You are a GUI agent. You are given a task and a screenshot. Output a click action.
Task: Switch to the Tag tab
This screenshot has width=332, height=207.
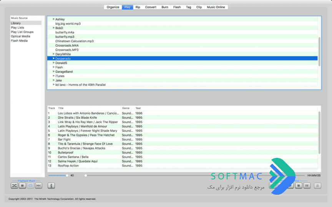(188, 7)
